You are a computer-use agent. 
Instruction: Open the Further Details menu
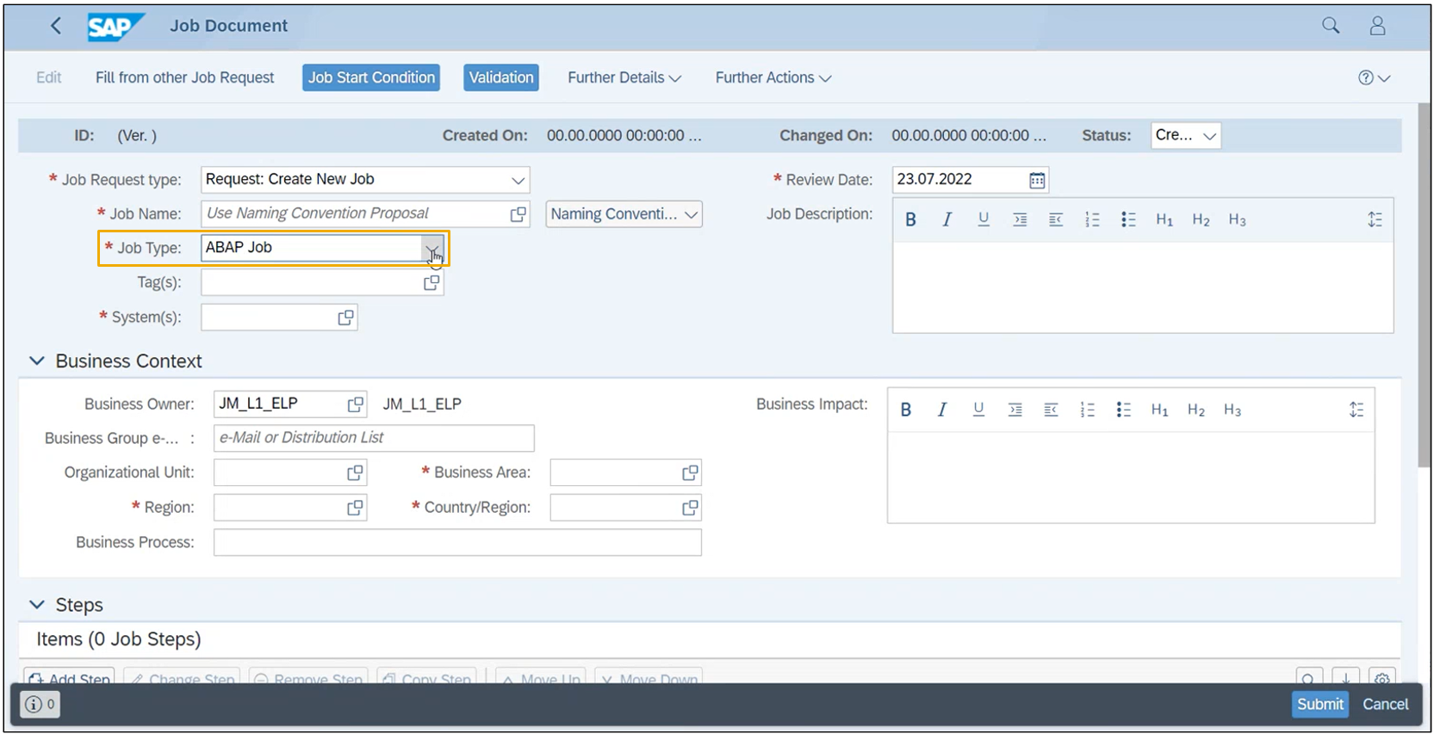point(624,77)
